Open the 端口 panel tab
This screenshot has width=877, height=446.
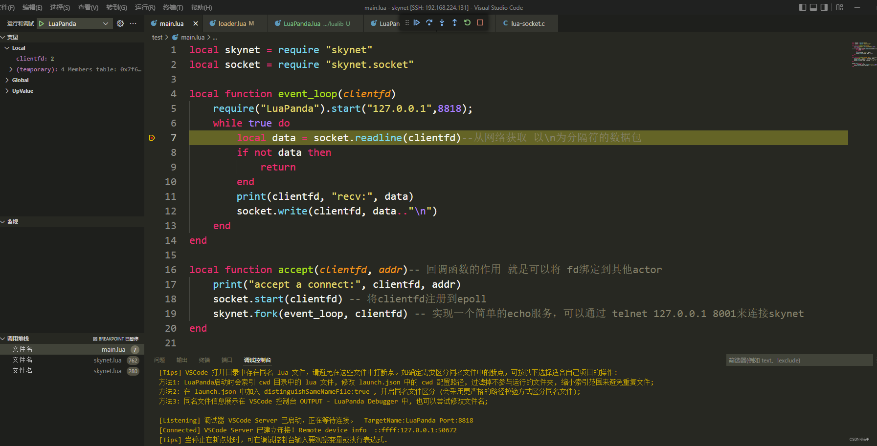point(227,360)
